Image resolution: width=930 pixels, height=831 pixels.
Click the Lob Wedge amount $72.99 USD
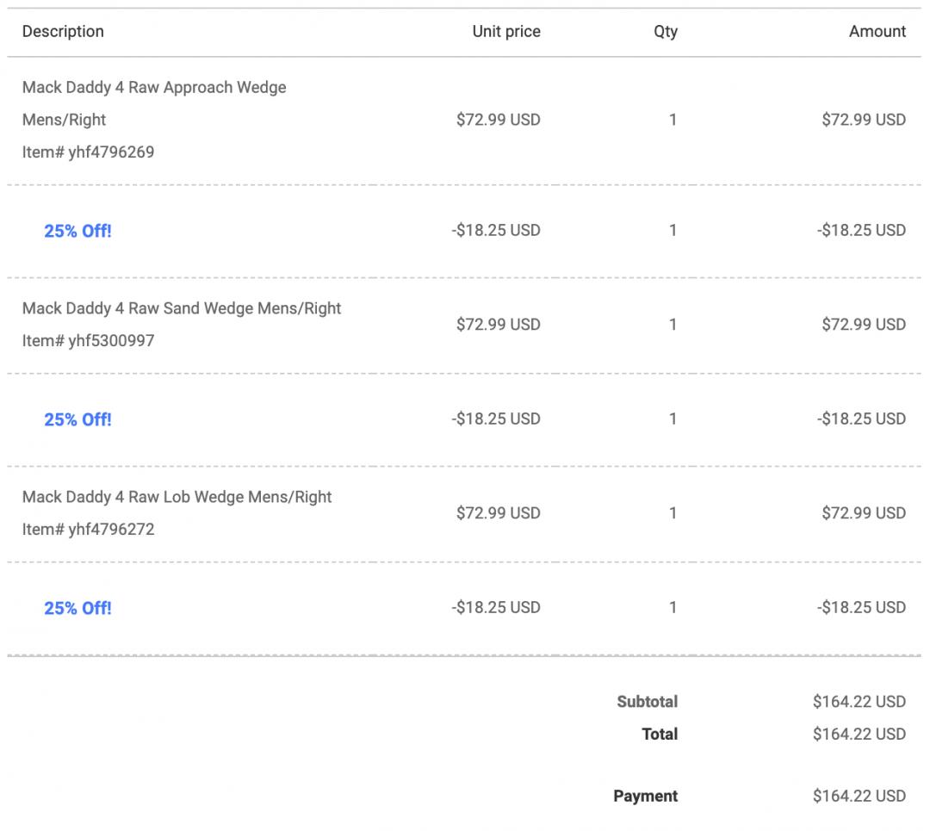pyautogui.click(x=864, y=513)
